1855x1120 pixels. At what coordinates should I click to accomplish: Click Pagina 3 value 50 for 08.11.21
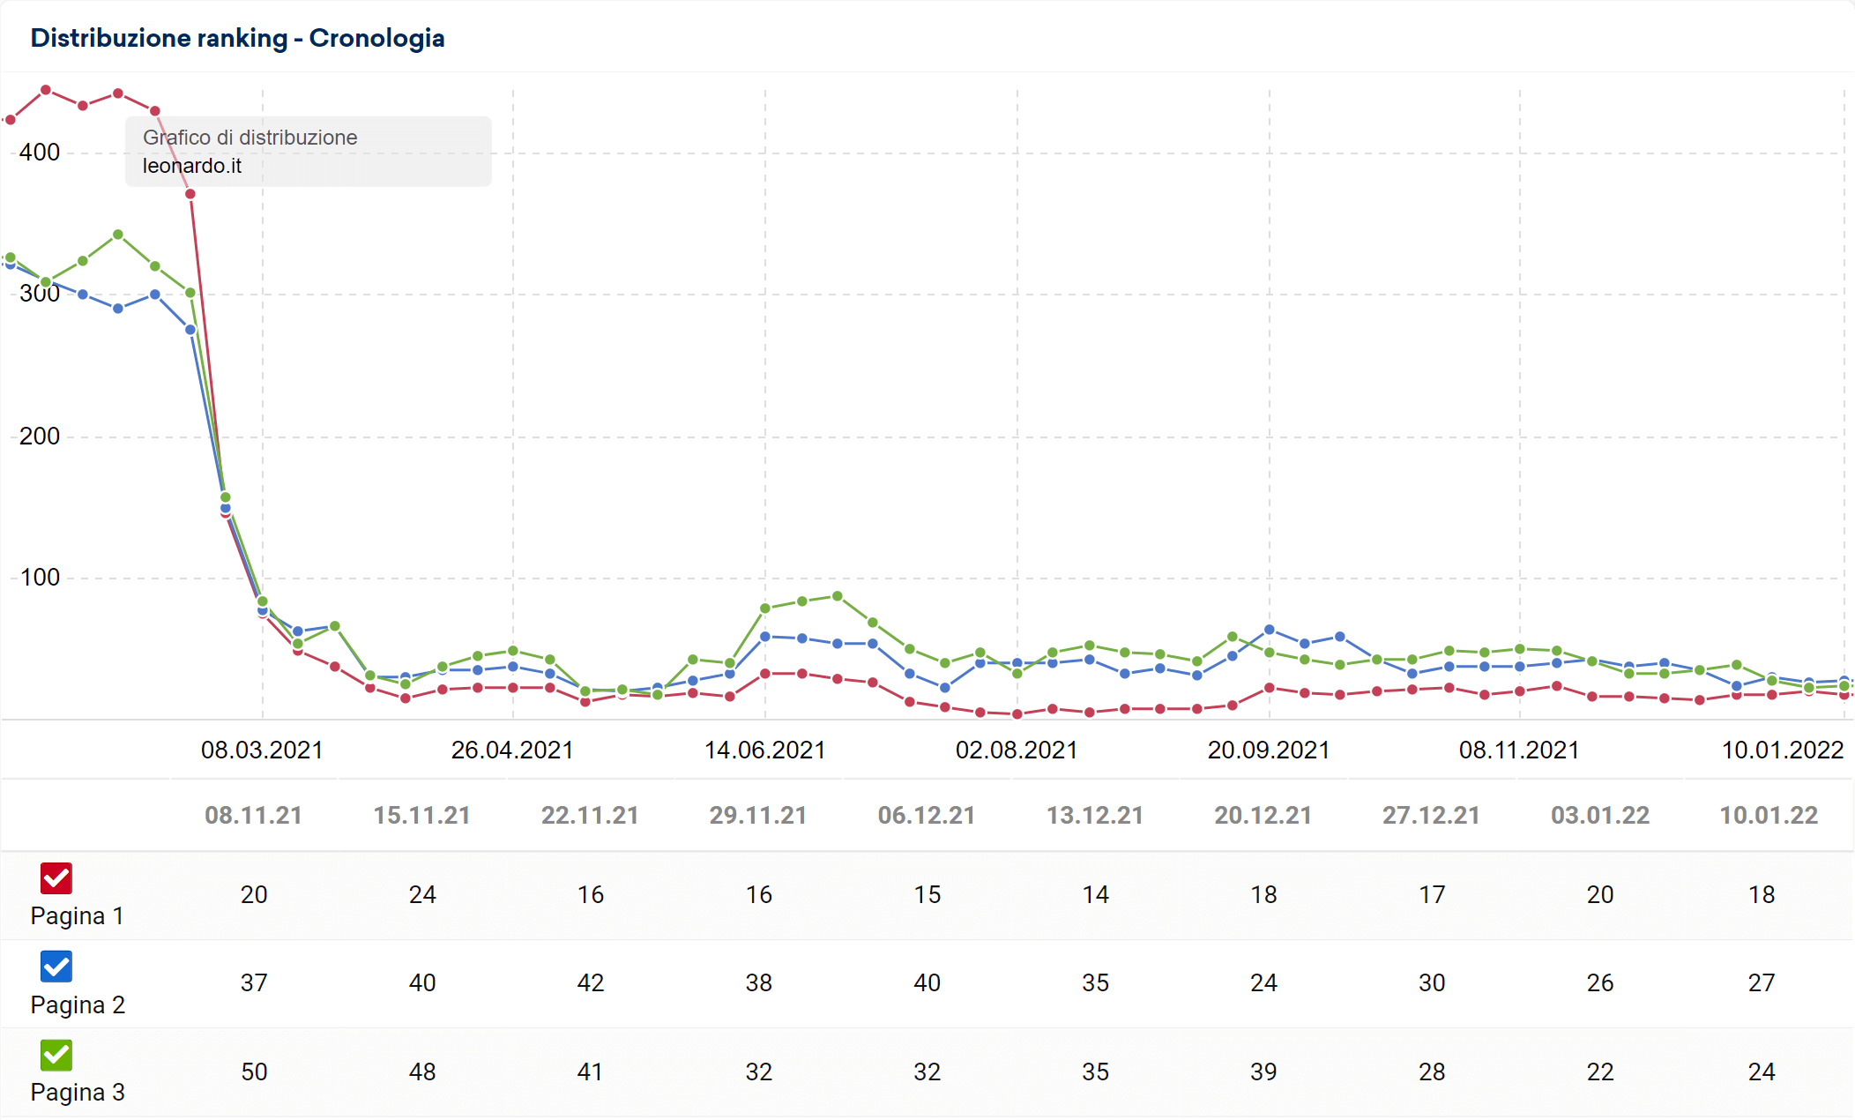[x=254, y=1072]
